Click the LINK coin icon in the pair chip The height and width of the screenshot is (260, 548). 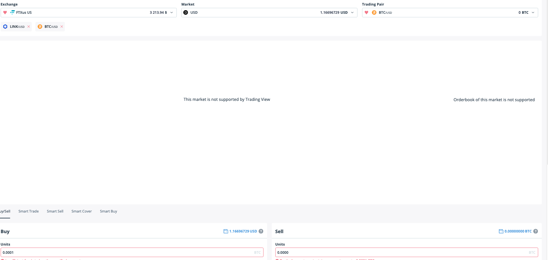5,27
